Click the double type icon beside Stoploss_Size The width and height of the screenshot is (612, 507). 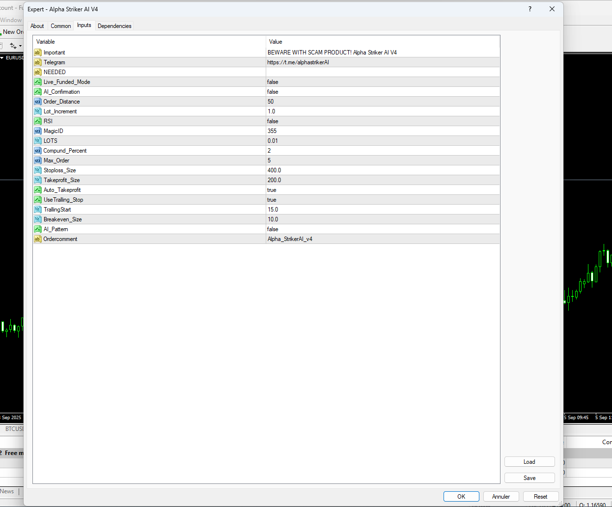pyautogui.click(x=37, y=170)
